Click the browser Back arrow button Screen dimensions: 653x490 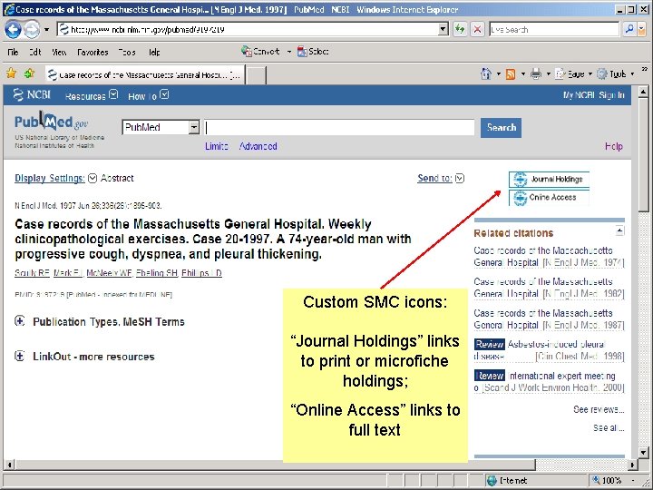tap(13, 30)
